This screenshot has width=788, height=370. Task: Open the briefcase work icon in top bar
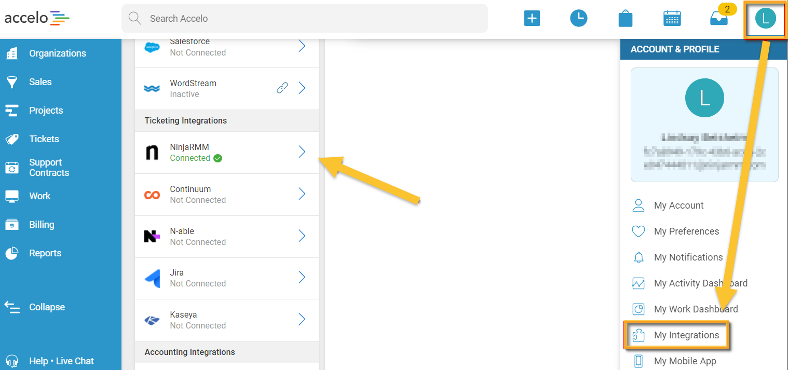tap(625, 18)
